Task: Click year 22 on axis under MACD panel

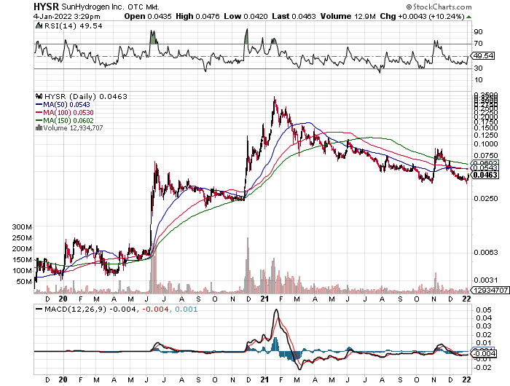Action: [466, 379]
